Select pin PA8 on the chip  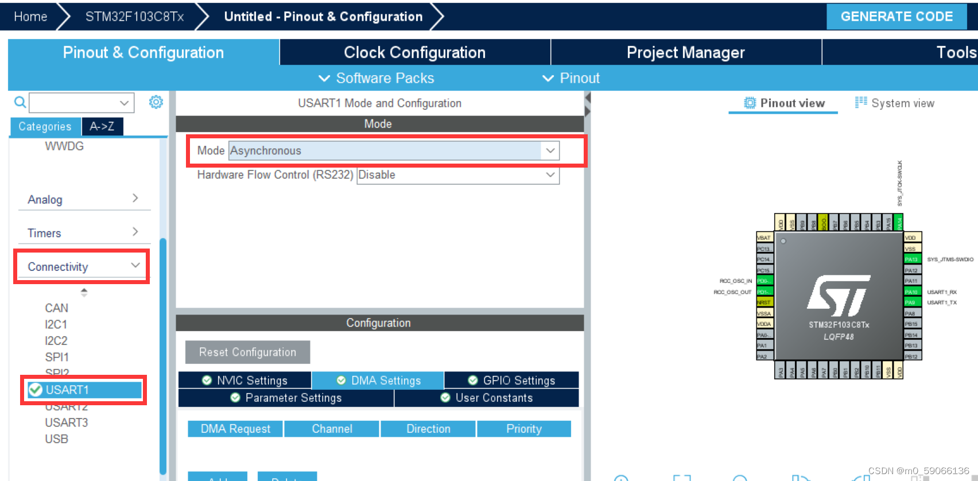[x=913, y=313]
